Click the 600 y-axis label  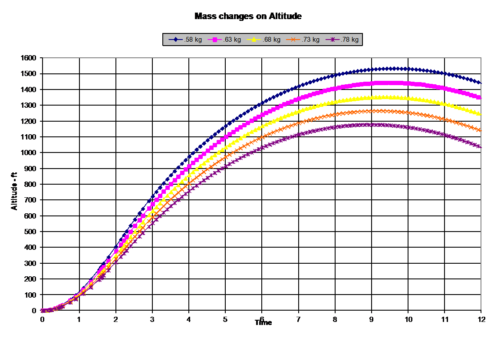tap(30, 216)
